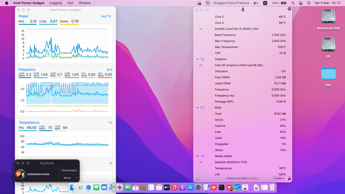Open Photos app in the Dock
The image size is (345, 194).
[x=120, y=187]
